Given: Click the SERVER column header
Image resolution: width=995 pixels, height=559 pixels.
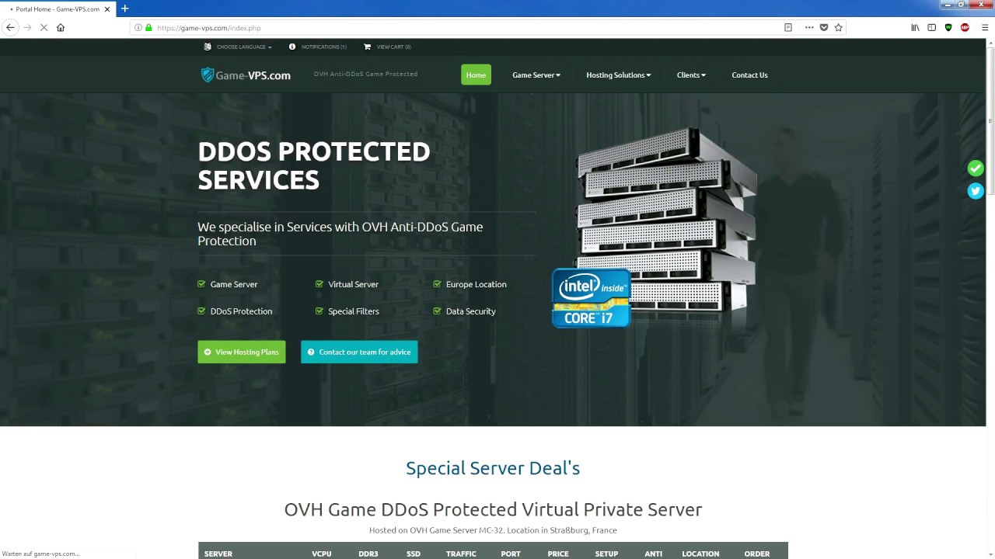Looking at the screenshot, I should pyautogui.click(x=218, y=554).
